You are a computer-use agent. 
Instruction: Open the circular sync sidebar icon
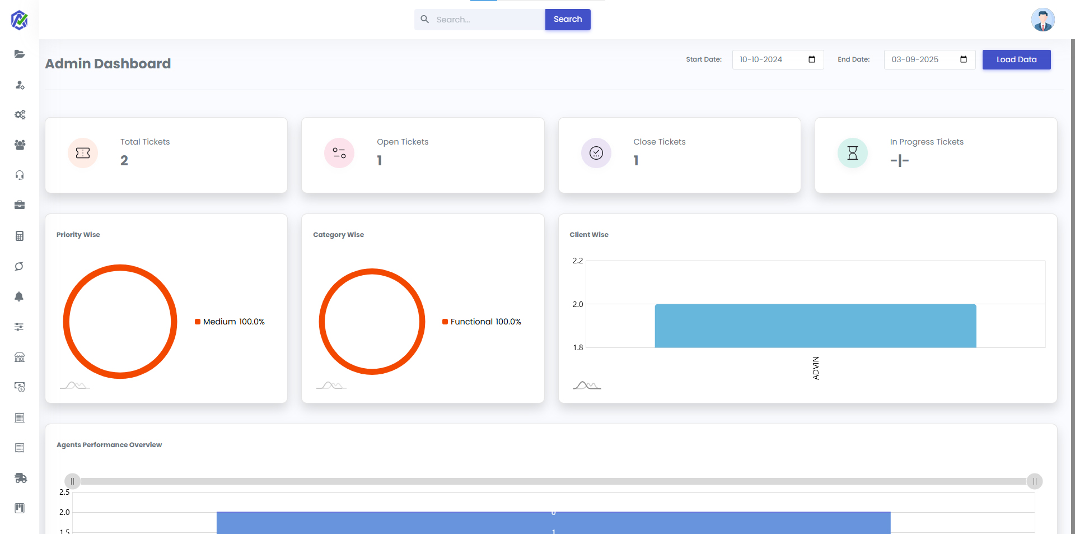tap(20, 266)
